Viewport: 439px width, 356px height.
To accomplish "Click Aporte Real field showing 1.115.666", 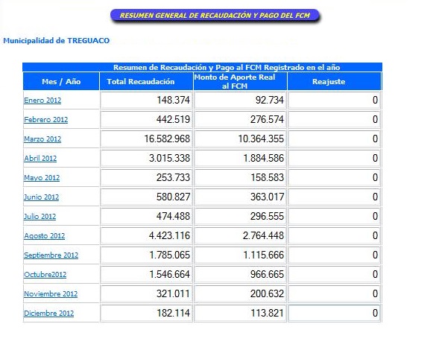I will [x=240, y=255].
